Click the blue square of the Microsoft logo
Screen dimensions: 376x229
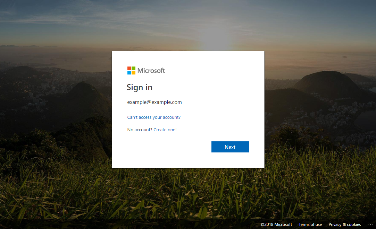[x=129, y=73]
